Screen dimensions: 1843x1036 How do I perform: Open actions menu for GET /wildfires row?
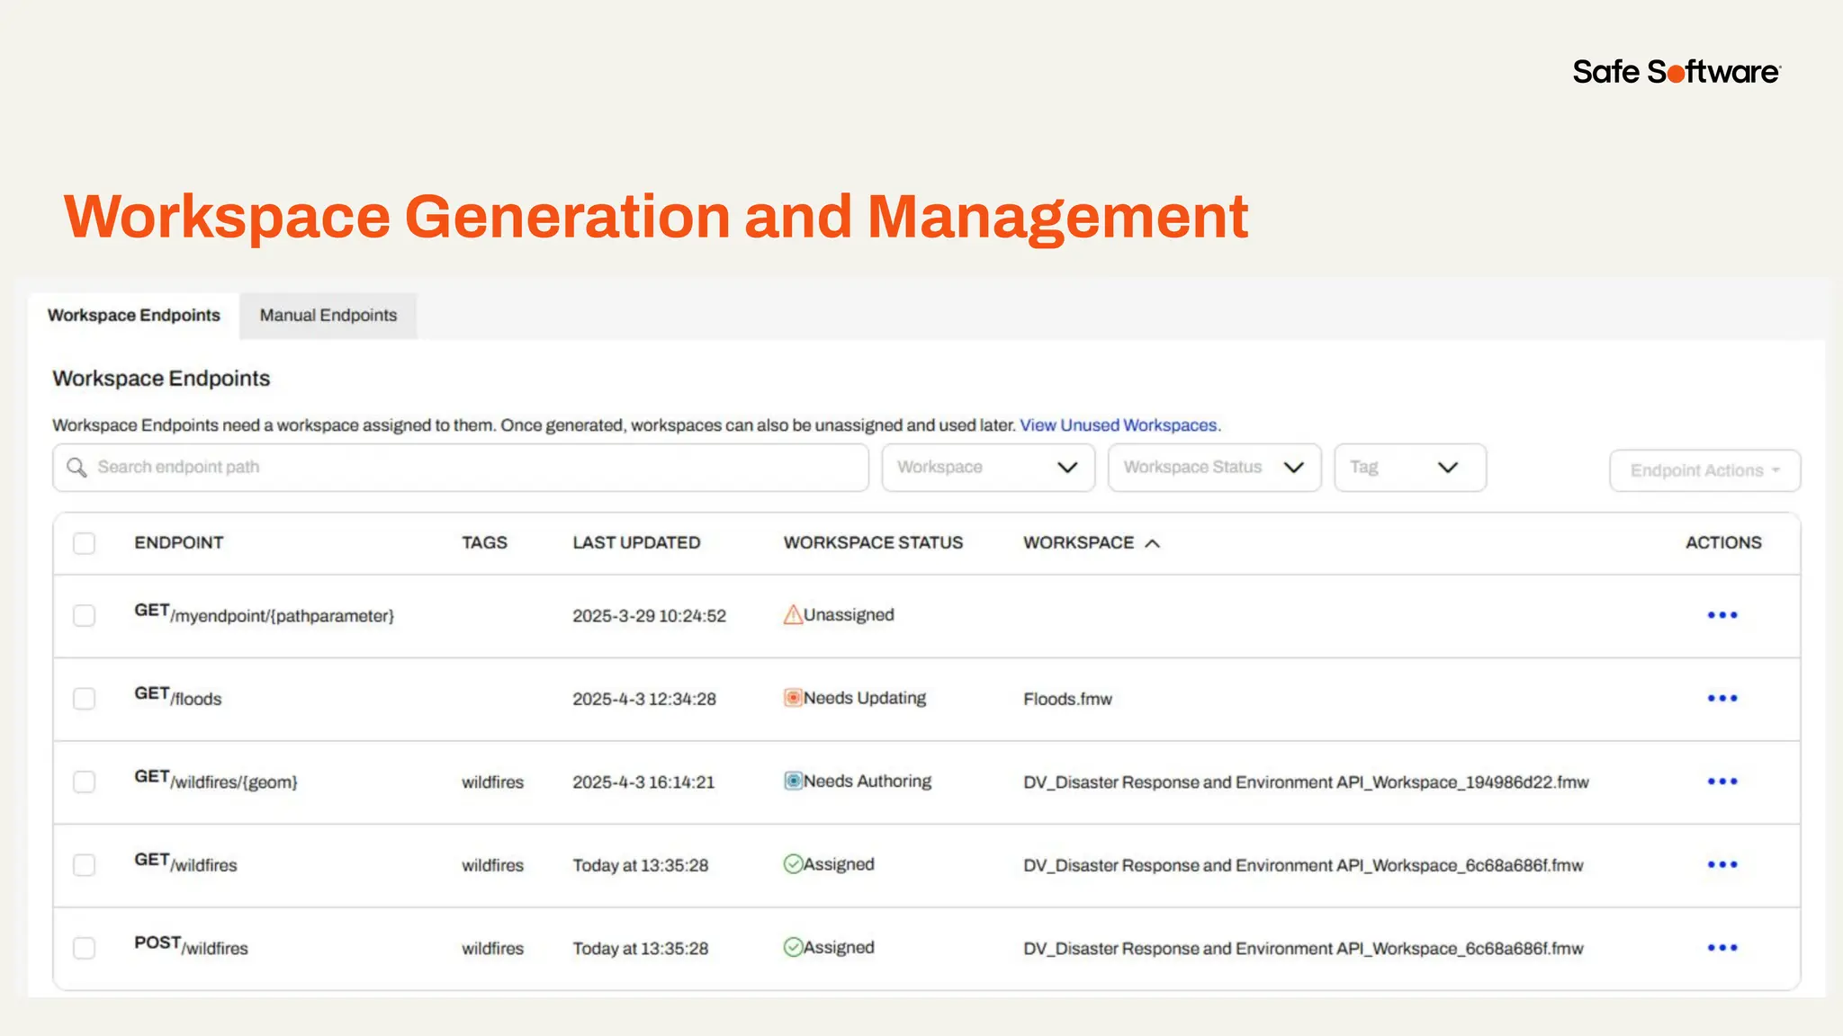point(1722,864)
